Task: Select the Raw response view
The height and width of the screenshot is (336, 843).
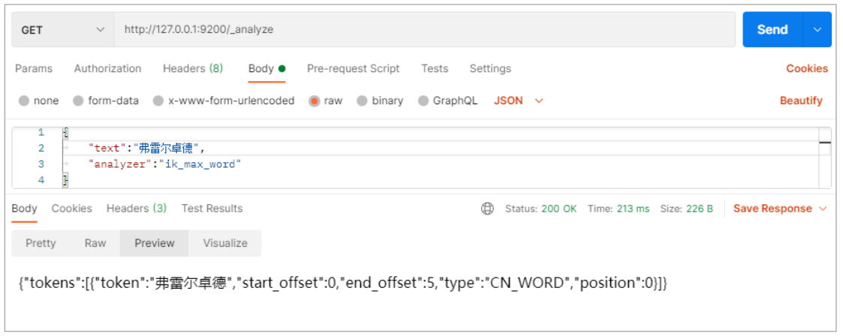Action: click(95, 243)
